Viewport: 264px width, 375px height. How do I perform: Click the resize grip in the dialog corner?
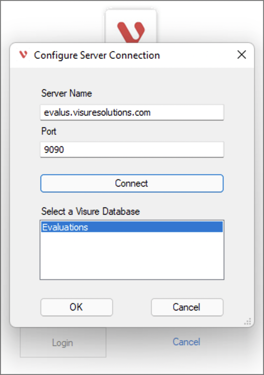coord(248,321)
